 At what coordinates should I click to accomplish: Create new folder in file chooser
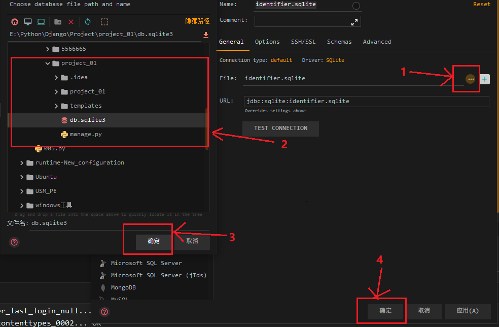(58, 22)
